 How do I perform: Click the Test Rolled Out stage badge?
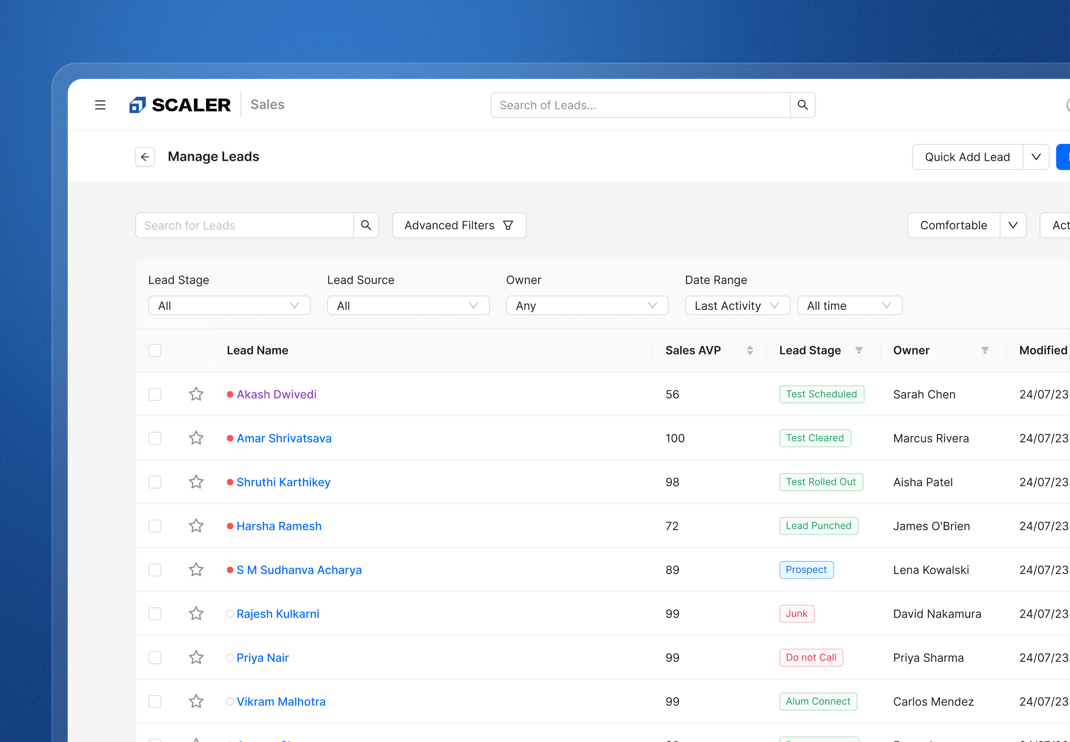tap(821, 482)
